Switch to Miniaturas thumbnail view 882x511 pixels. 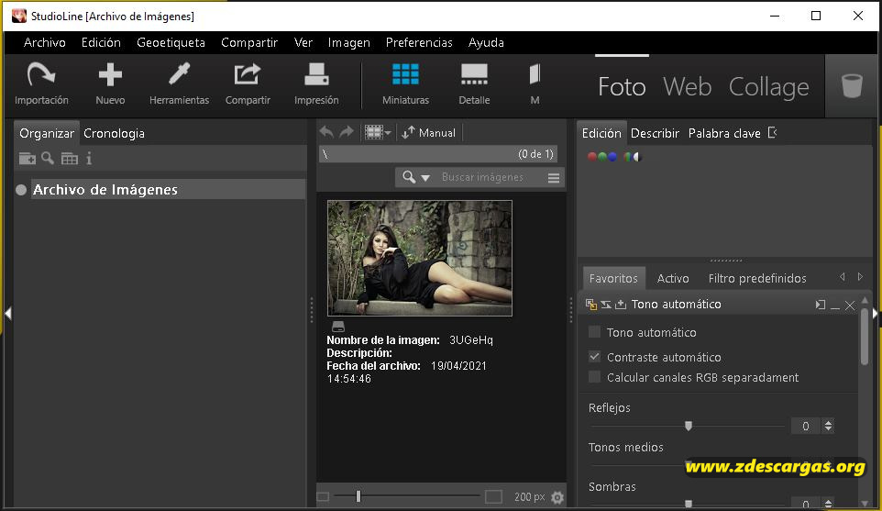[x=405, y=74]
